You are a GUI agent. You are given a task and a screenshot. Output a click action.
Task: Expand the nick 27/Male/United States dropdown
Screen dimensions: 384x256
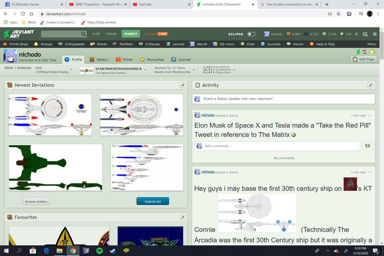pos(72,70)
